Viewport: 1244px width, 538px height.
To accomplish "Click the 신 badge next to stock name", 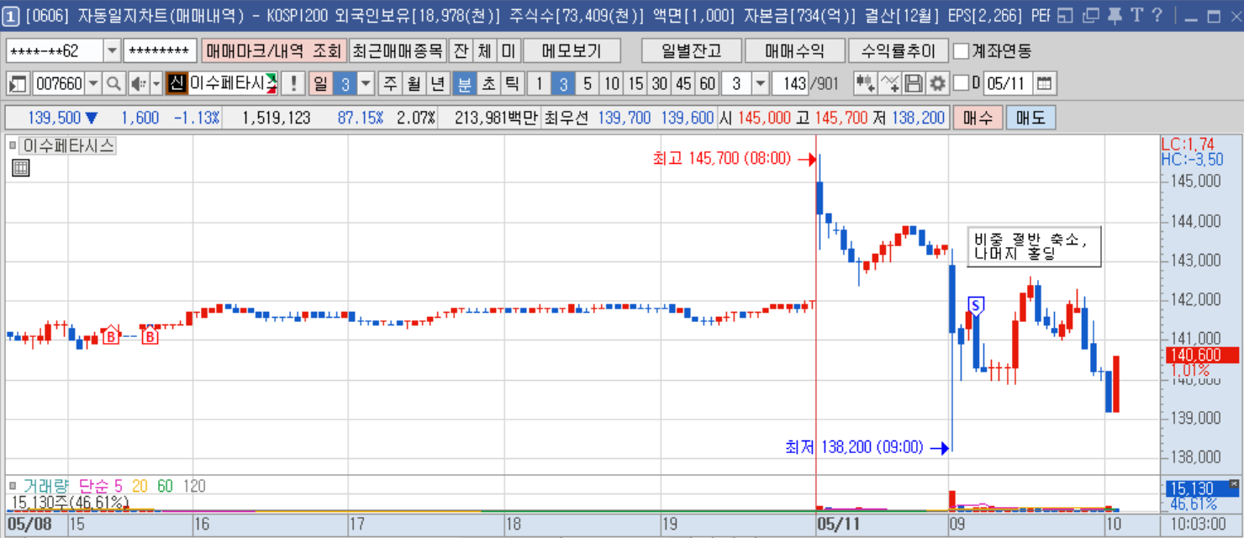I will [x=177, y=83].
